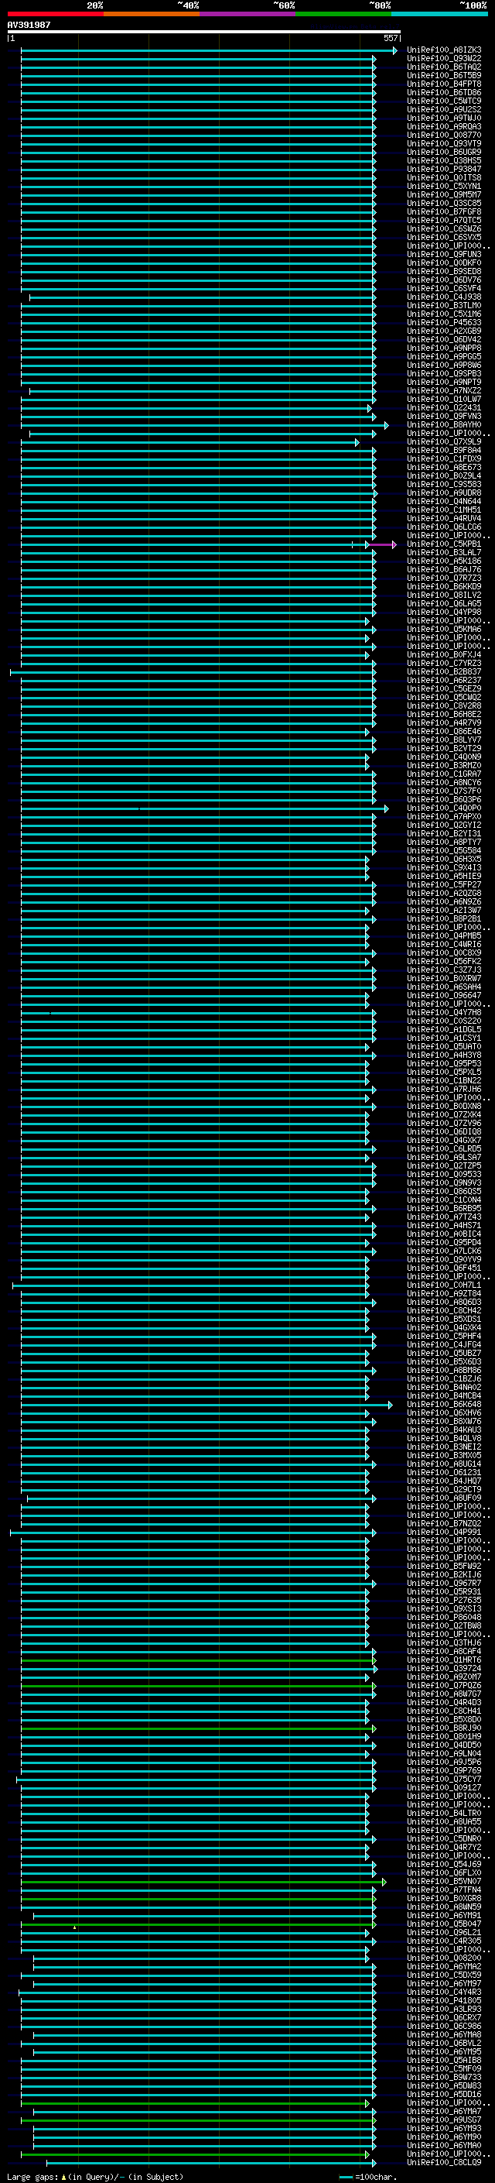
Task: Click the arrowhead ending the Q7X9L9 bar
Action: [357, 442]
